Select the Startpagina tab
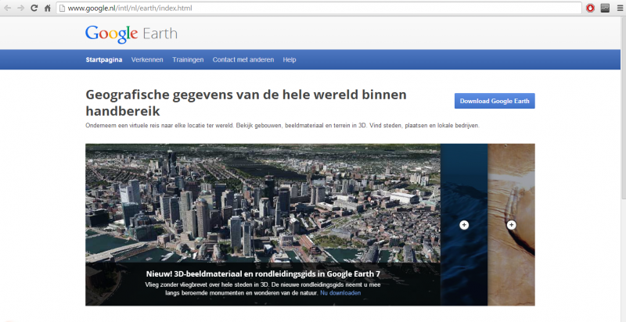The width and height of the screenshot is (626, 322). [x=104, y=59]
